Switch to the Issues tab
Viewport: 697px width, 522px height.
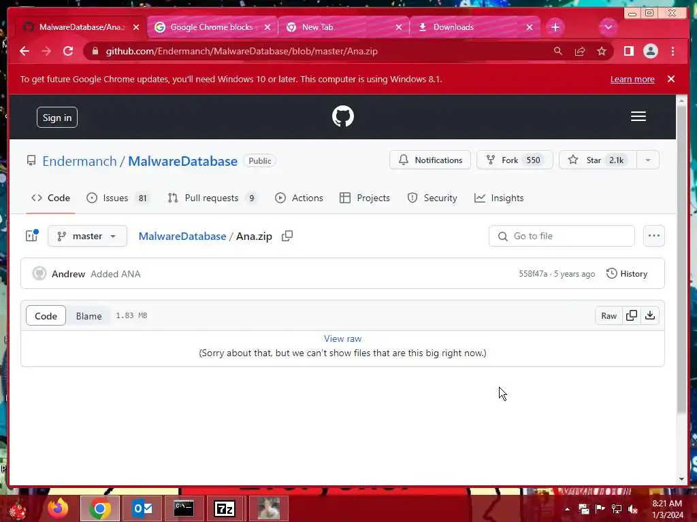point(118,198)
